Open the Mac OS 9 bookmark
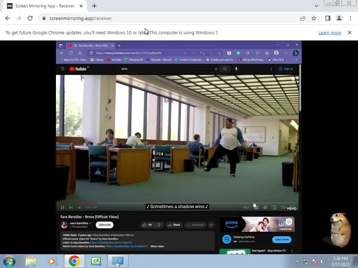This screenshot has width=358, height=268. pos(275,60)
